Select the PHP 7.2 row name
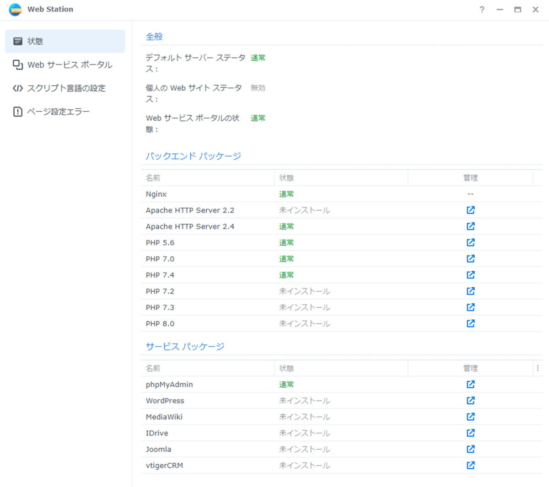Image resolution: width=549 pixels, height=487 pixels. pyautogui.click(x=160, y=291)
